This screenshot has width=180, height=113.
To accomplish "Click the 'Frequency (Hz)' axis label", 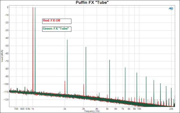I will click(92, 111).
